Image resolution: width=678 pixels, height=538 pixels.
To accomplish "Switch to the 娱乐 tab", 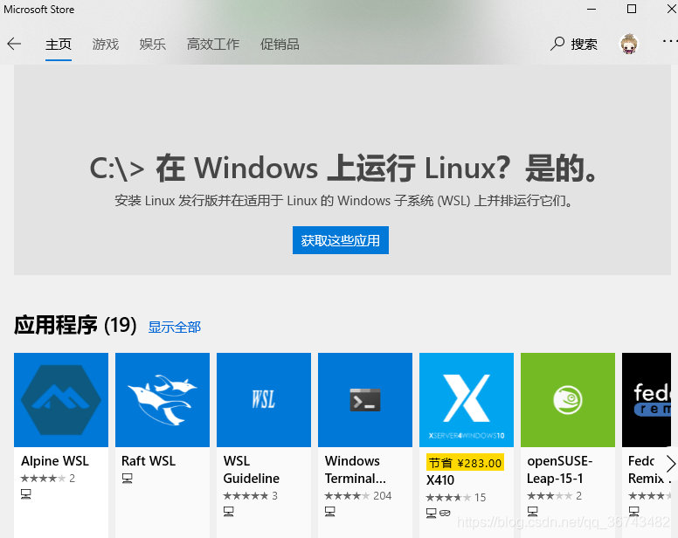I will [x=153, y=44].
